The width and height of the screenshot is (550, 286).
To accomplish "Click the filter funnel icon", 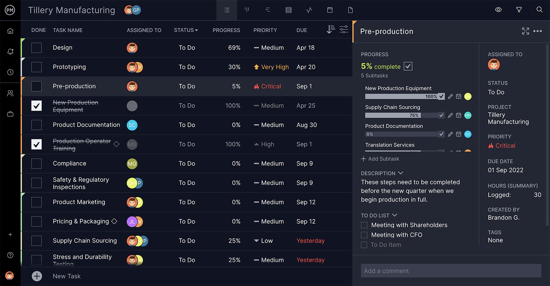I will [519, 10].
